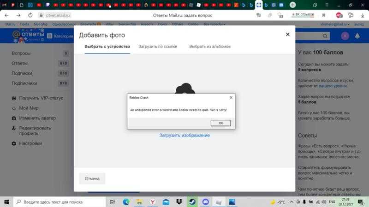This screenshot has width=369, height=207.
Task: Click the 'вашего уровня' link
Action: point(333,86)
